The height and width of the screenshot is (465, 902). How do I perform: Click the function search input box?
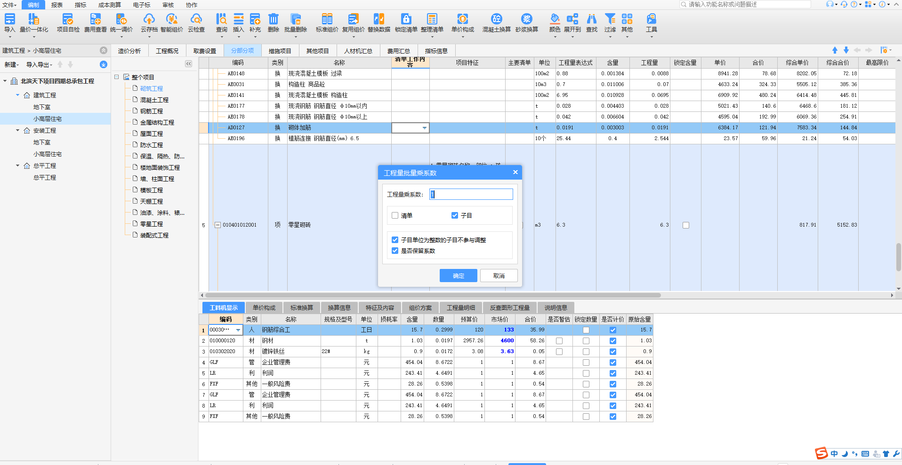tap(746, 4)
